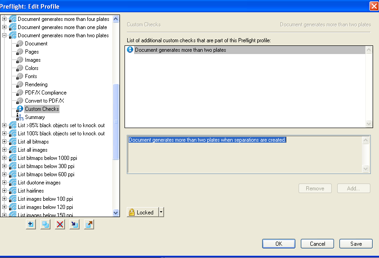The height and width of the screenshot is (258, 379).
Task: Click the custom checks list scroll up arrow
Action: (x=369, y=50)
